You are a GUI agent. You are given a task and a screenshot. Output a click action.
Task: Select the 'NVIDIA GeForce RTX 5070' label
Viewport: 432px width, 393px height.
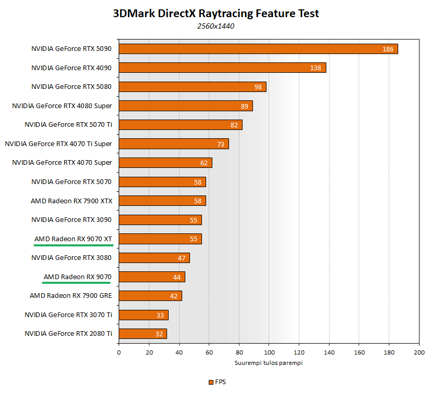click(x=71, y=182)
